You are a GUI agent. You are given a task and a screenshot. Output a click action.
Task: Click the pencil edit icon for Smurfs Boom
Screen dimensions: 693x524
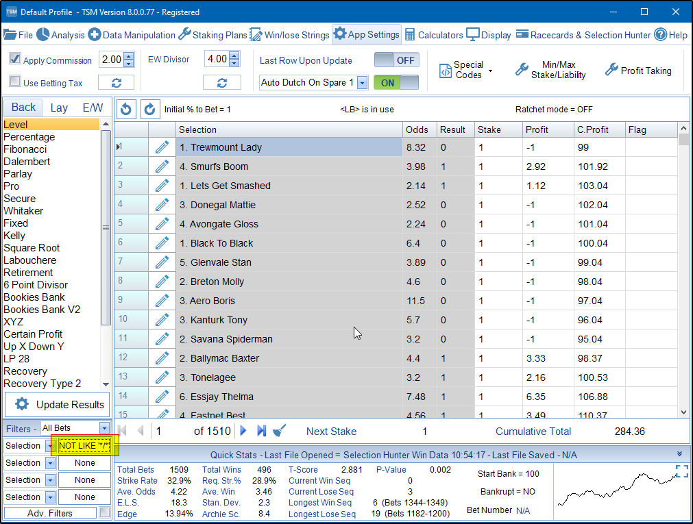pyautogui.click(x=162, y=166)
